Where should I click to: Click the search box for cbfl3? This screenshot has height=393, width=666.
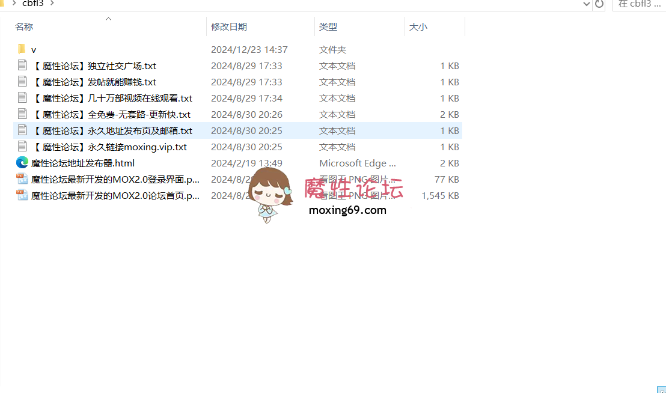640,4
